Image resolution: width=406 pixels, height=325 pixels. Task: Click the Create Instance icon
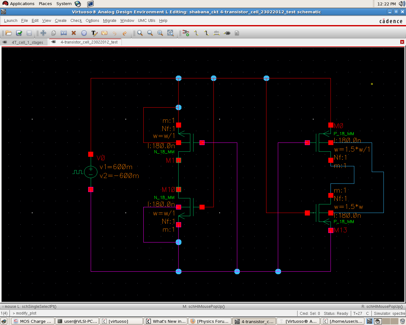[186, 33]
